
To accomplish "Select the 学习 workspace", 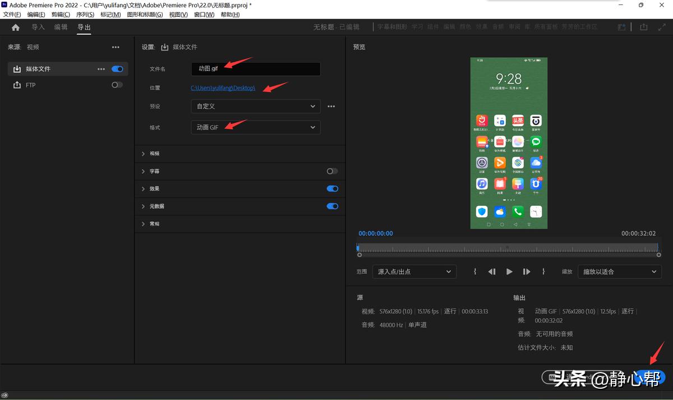I will 417,27.
